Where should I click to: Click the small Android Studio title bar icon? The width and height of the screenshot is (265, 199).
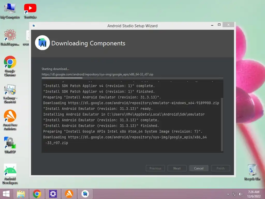pos(34,26)
